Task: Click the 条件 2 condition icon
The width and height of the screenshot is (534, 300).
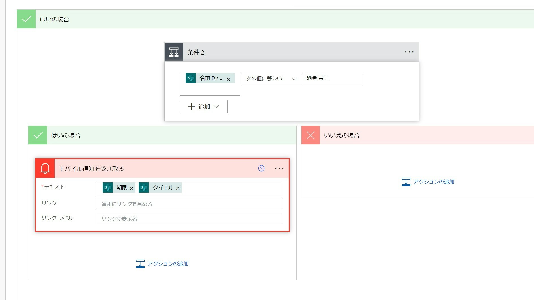Action: click(174, 52)
